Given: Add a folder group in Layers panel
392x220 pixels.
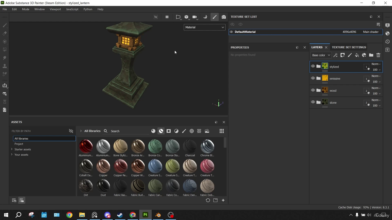Looking at the screenshot, I should click(371, 55).
